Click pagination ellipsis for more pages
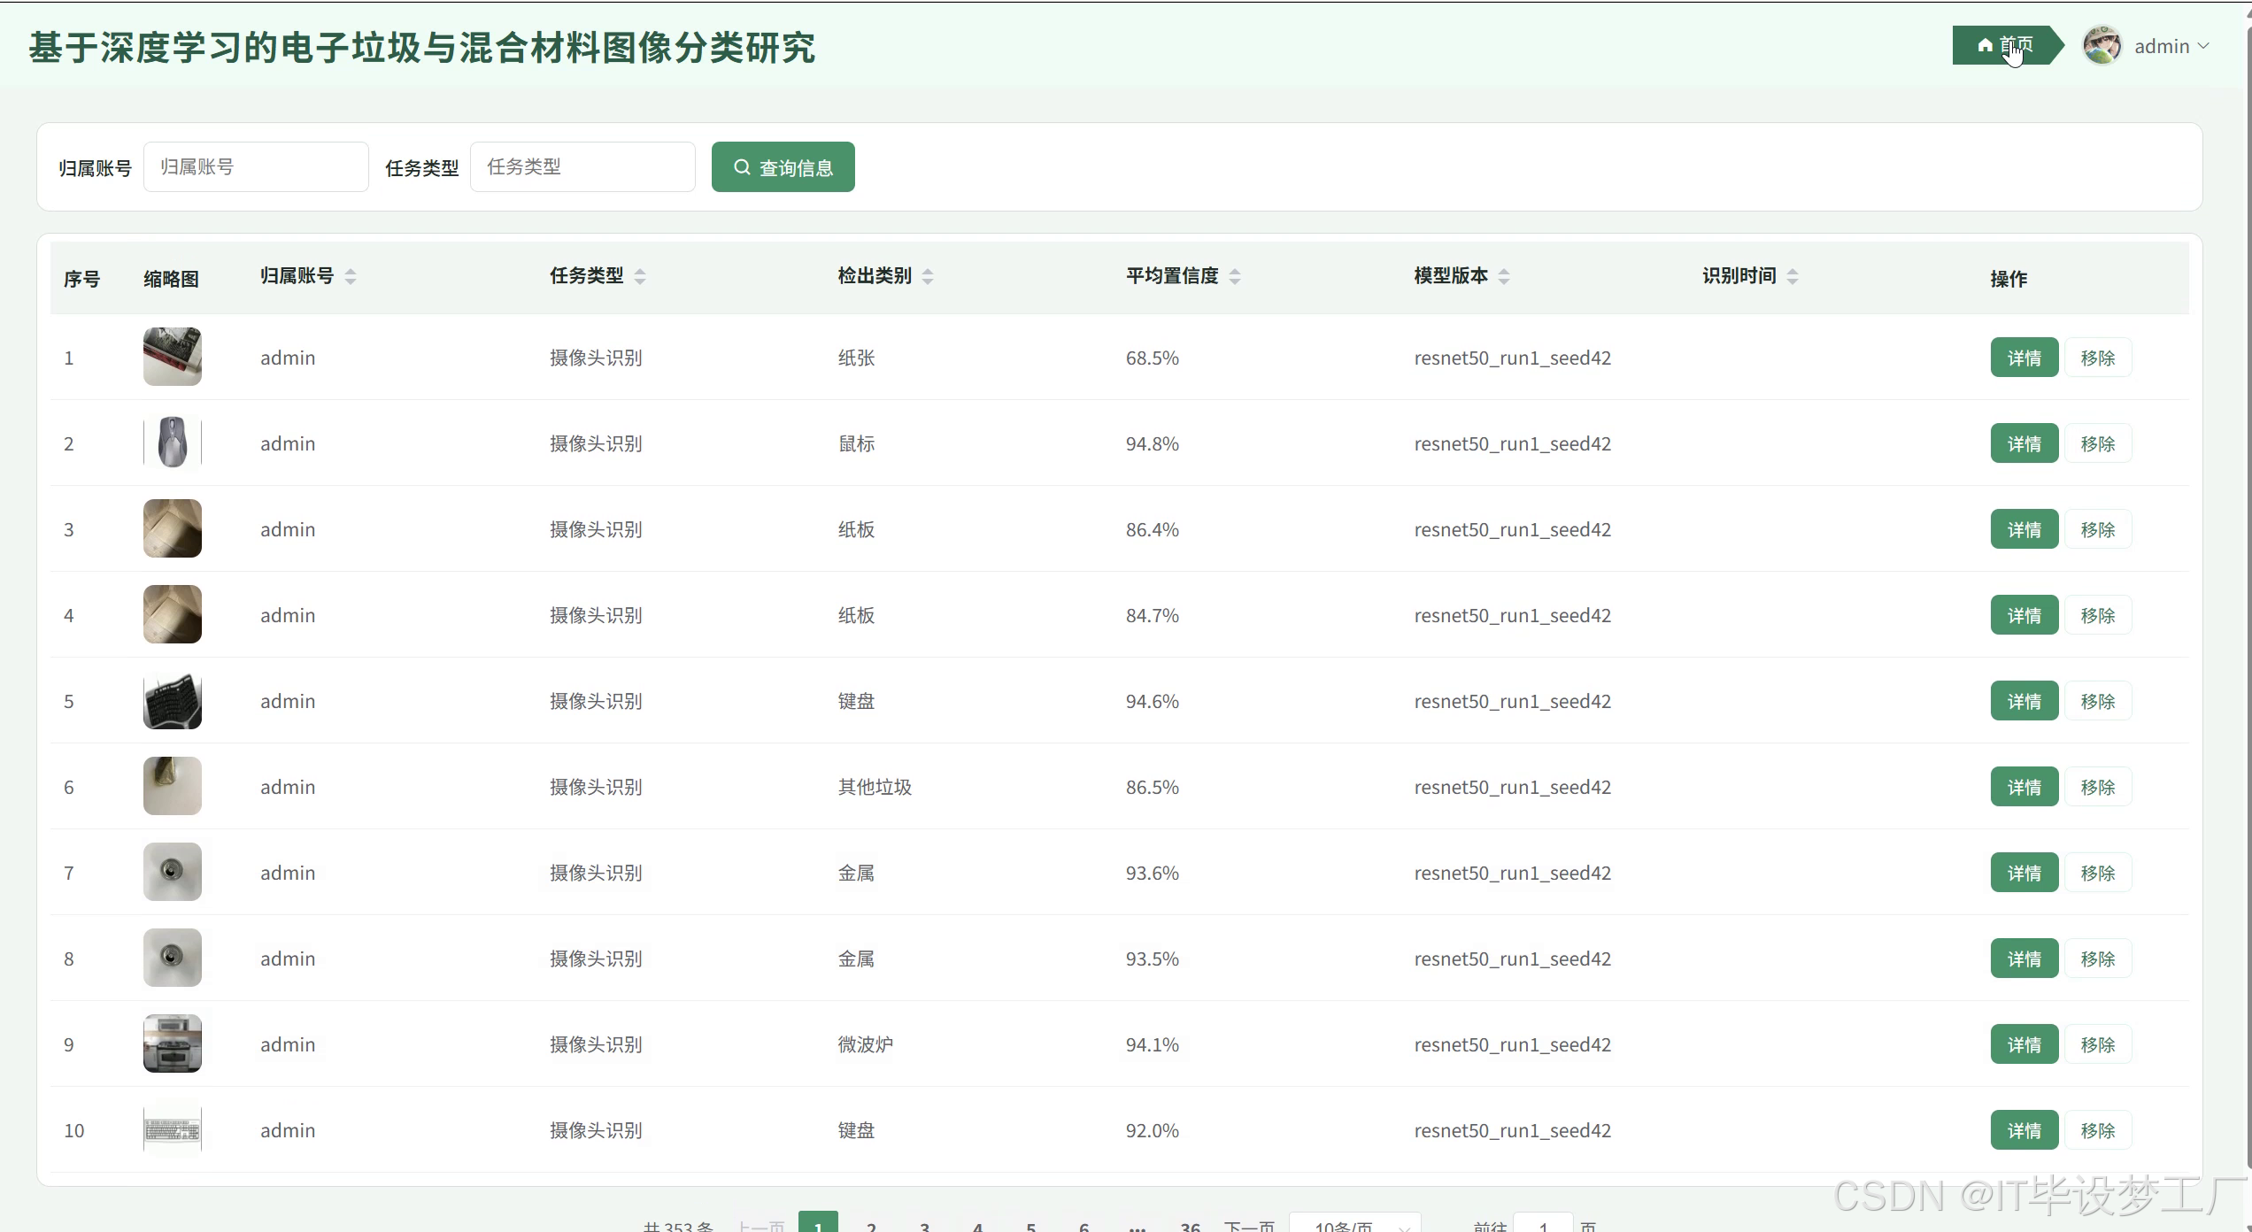 1138,1225
